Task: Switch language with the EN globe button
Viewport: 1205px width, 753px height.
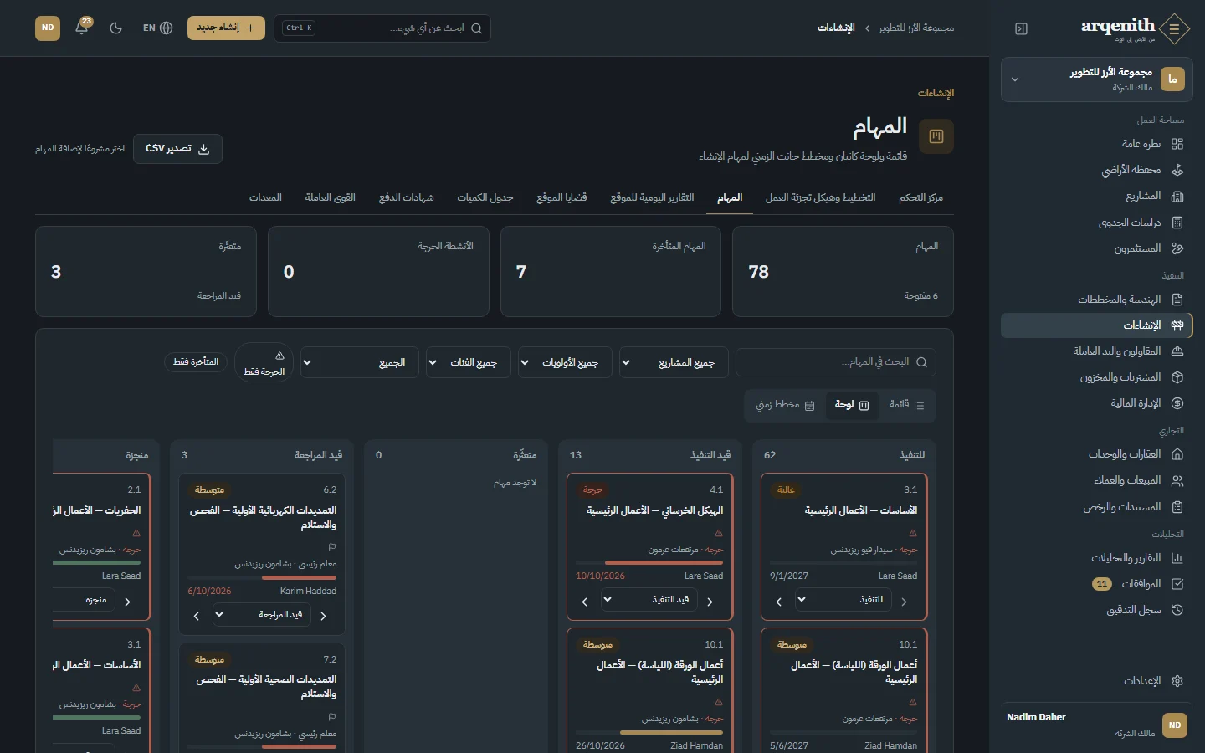Action: click(157, 28)
